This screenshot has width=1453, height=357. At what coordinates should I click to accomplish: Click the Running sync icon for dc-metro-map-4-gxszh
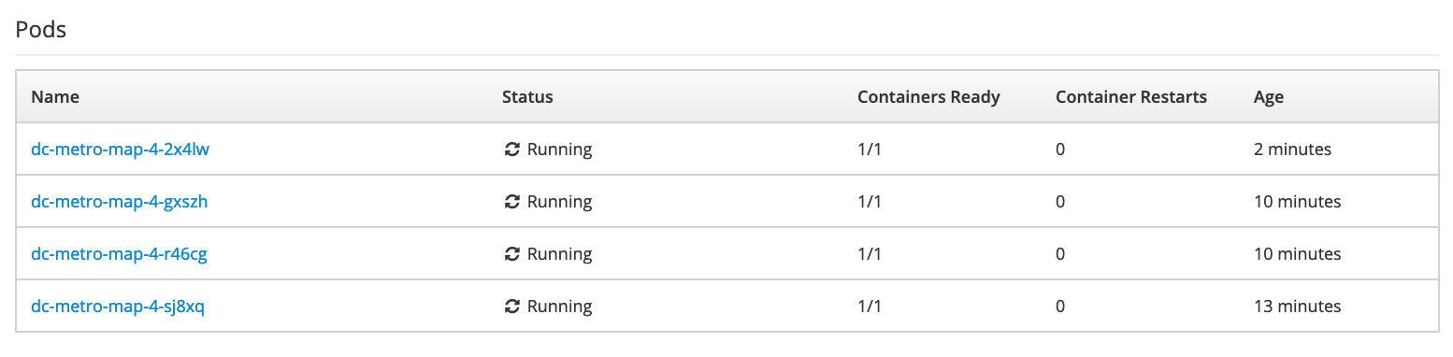[x=511, y=202]
